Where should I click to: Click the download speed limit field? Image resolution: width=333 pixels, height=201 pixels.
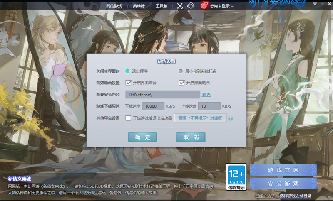point(153,106)
